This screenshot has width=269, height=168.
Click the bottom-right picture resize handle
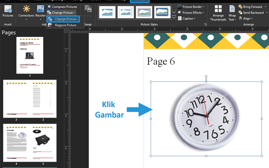262,156
